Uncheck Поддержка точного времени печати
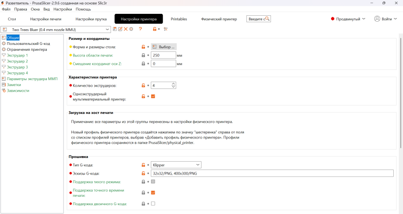This screenshot has width=403, height=214. (x=153, y=193)
